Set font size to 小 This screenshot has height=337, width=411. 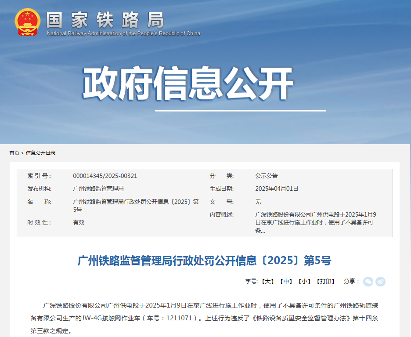304,282
